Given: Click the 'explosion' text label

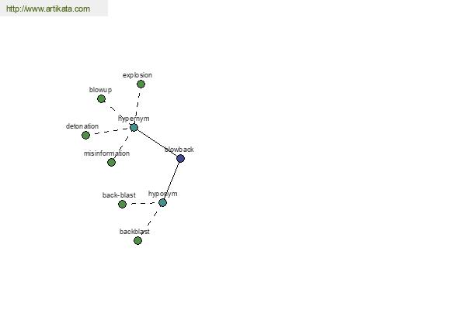Looking at the screenshot, I should [x=137, y=75].
